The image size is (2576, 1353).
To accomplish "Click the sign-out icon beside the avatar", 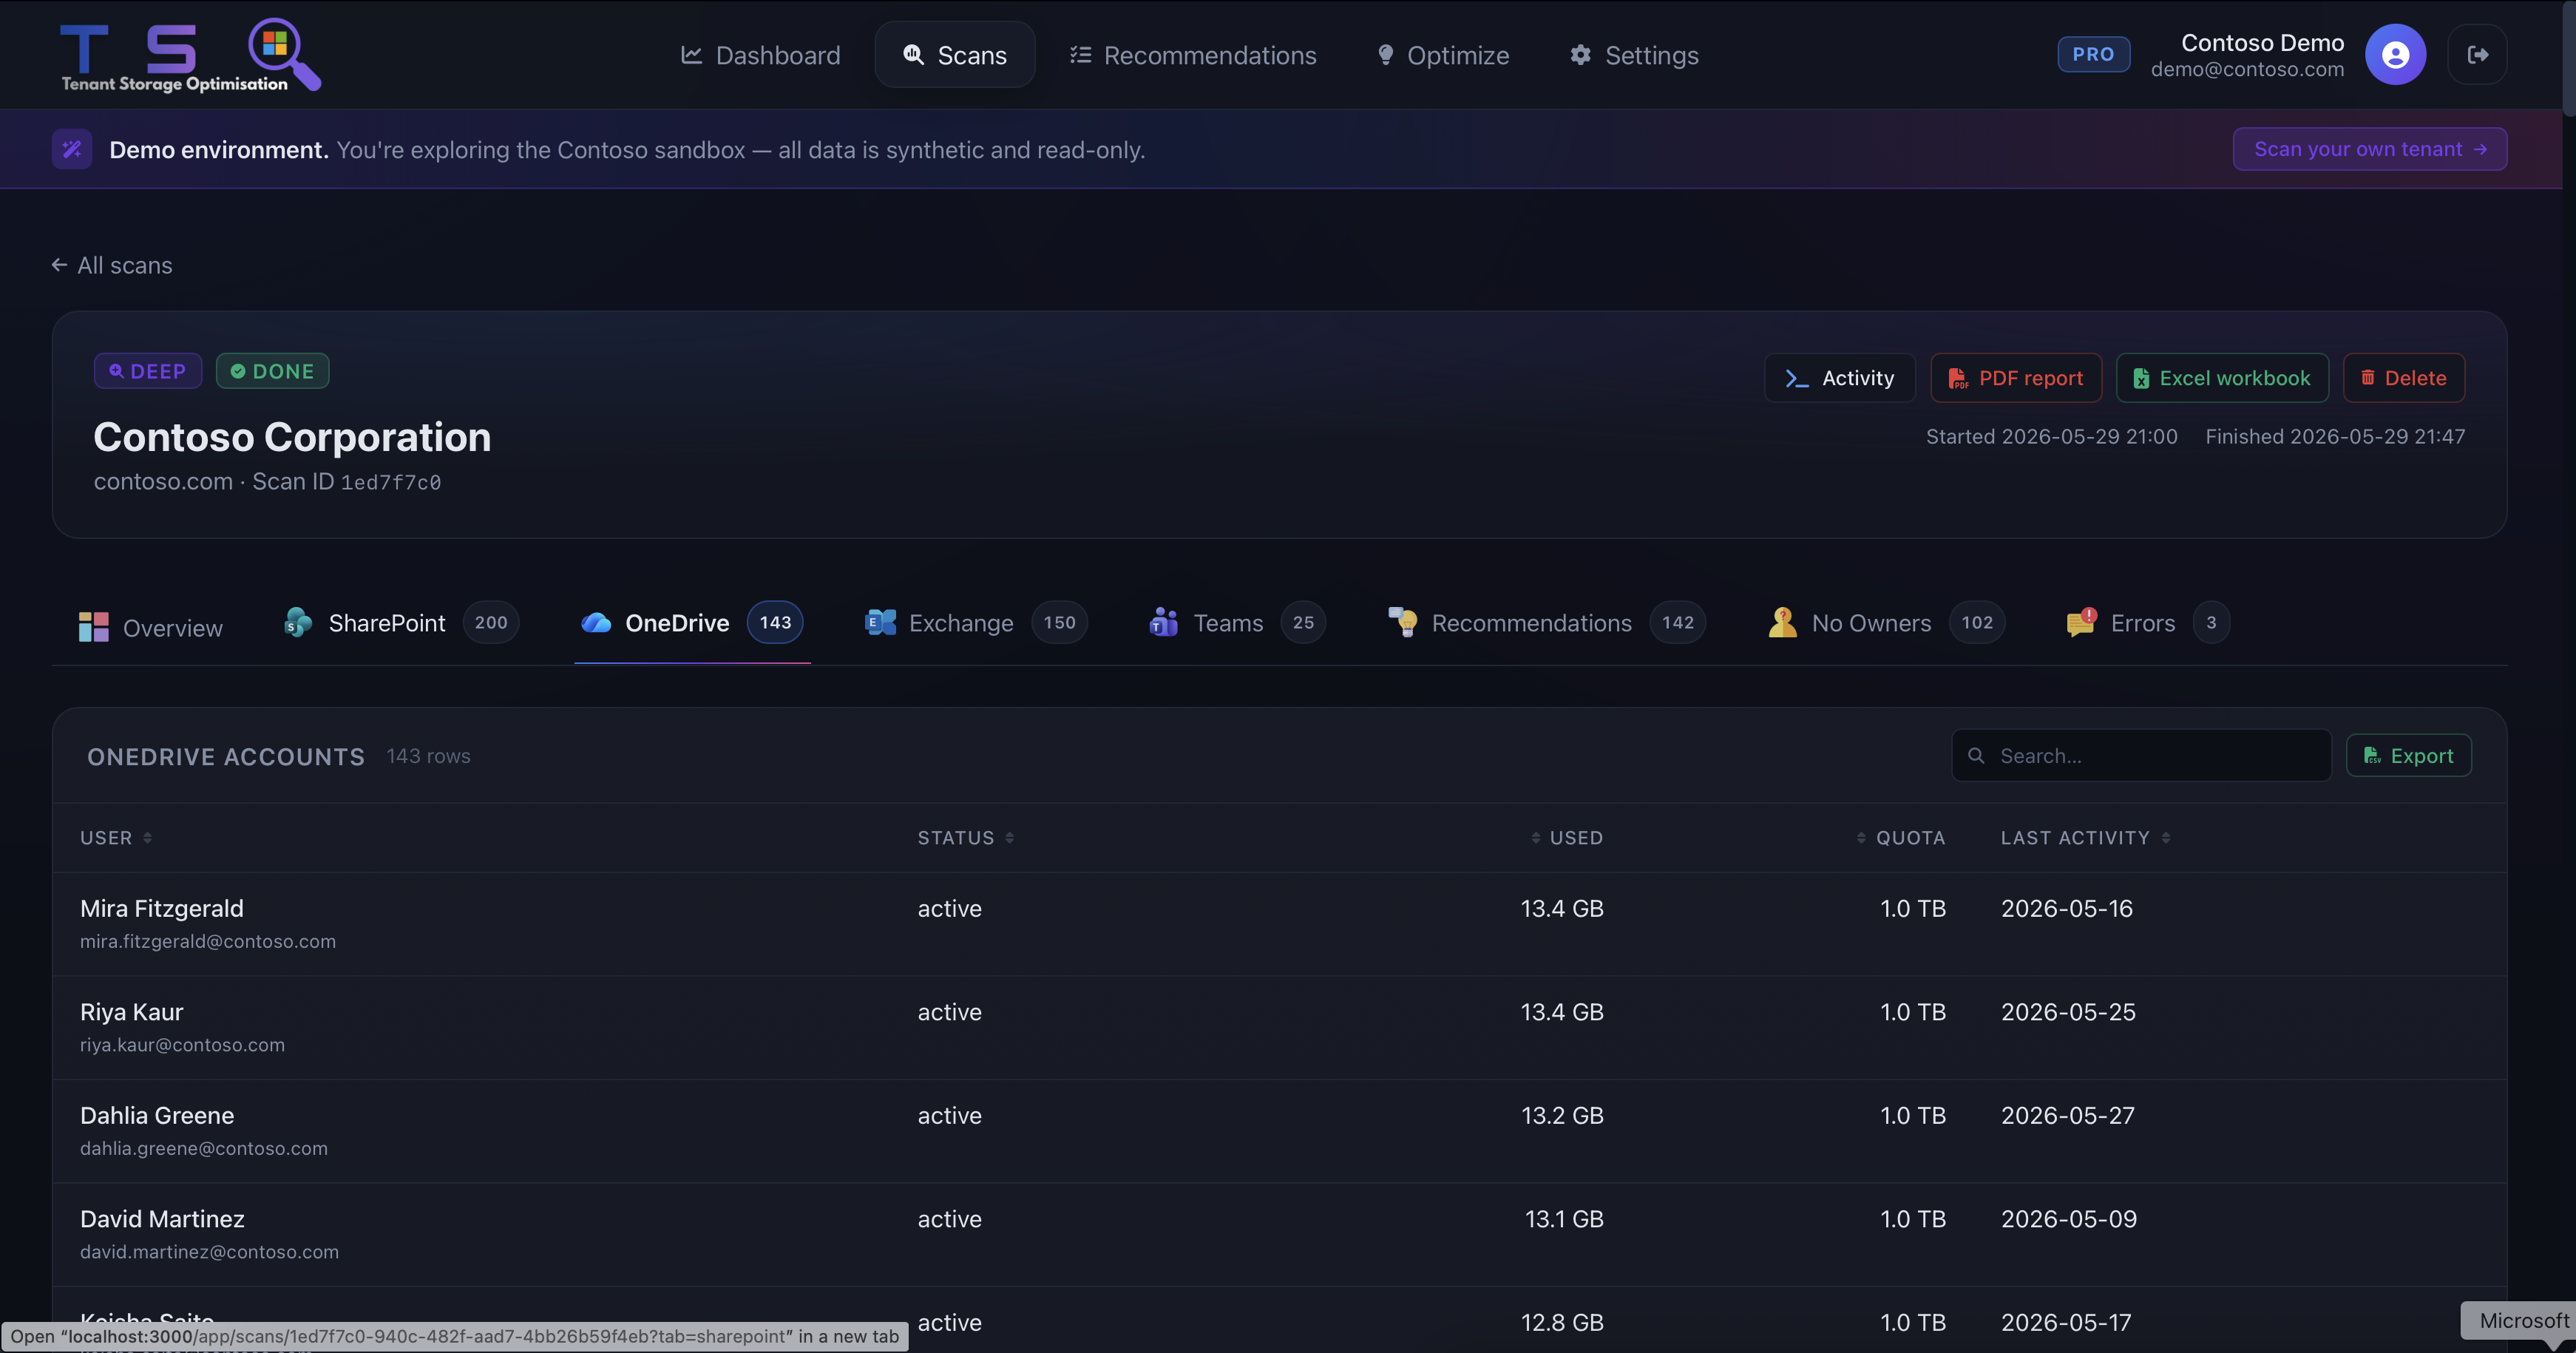I will (x=2477, y=55).
